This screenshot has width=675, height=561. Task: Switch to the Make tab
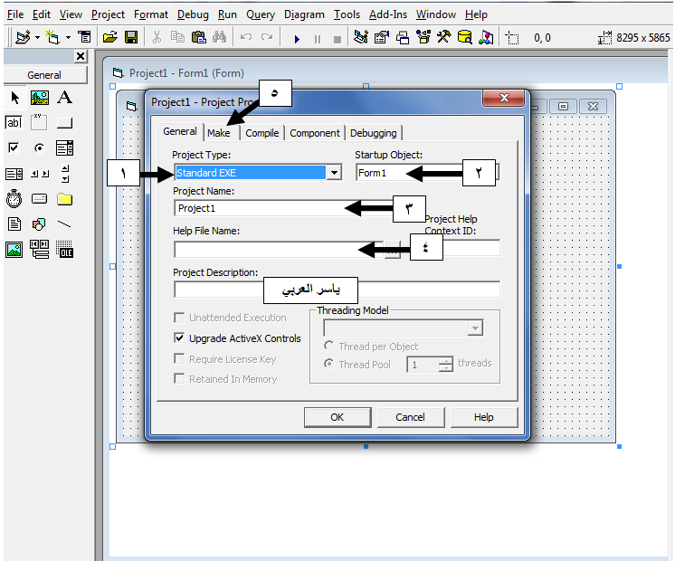[219, 133]
